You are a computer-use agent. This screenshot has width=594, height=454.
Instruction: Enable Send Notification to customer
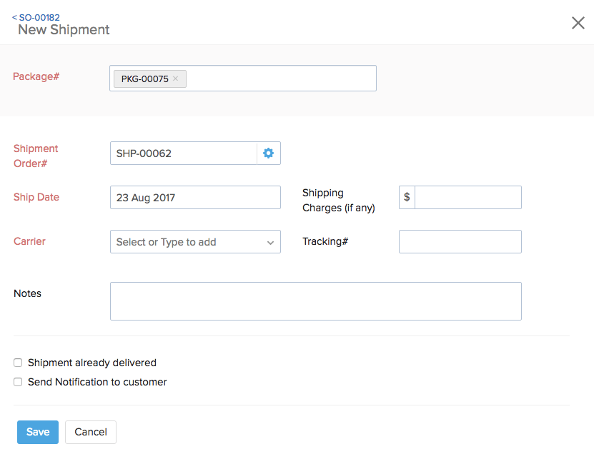point(18,382)
